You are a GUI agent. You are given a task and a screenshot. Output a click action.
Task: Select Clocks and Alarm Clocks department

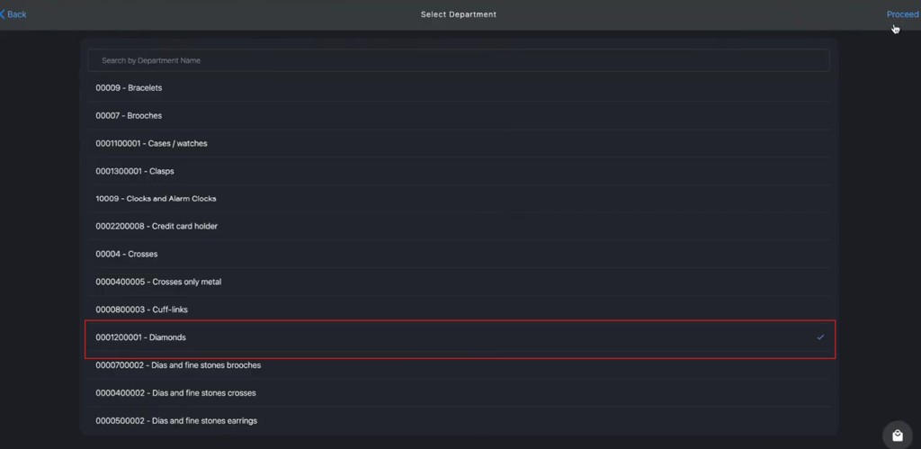pos(458,199)
